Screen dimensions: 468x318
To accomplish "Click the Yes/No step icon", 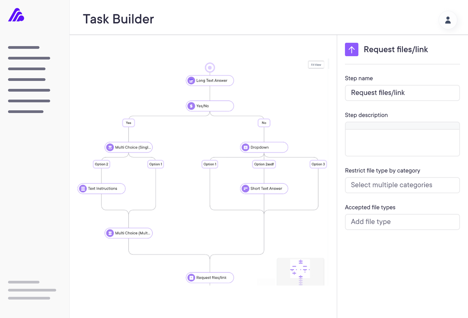I will pyautogui.click(x=191, y=106).
